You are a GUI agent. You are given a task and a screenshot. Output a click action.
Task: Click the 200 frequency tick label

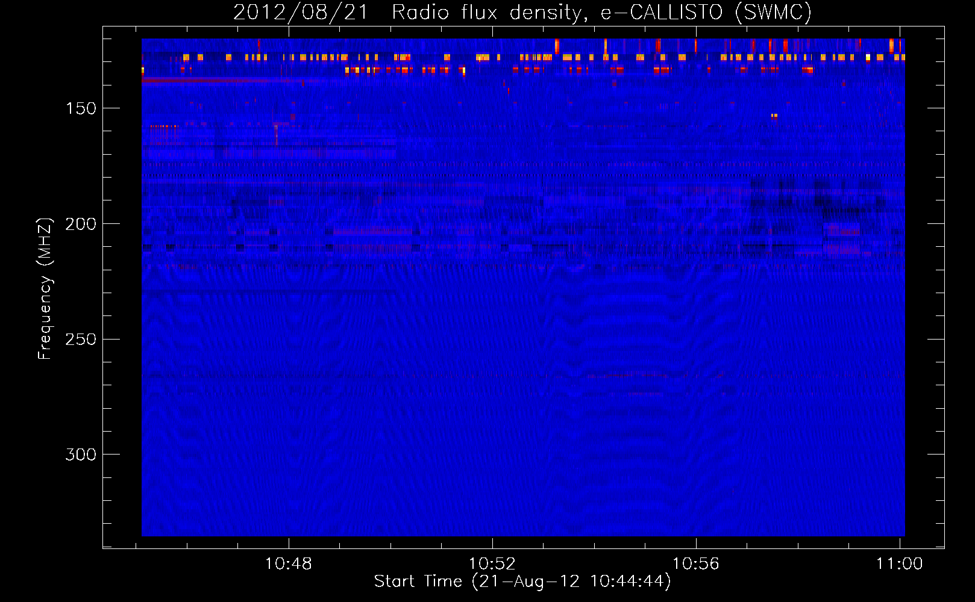(81, 224)
